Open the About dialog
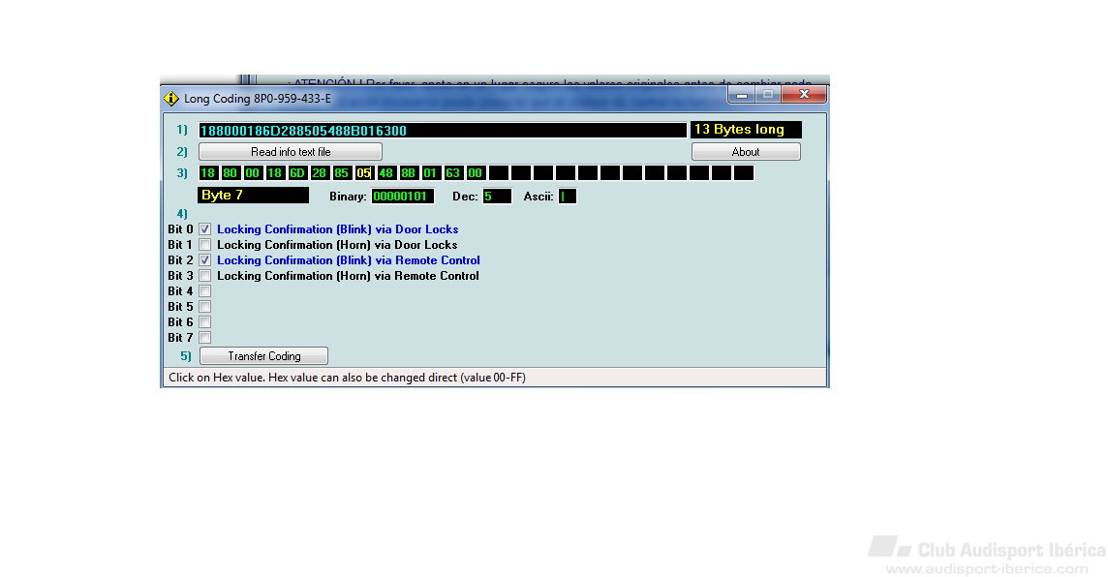 point(746,152)
